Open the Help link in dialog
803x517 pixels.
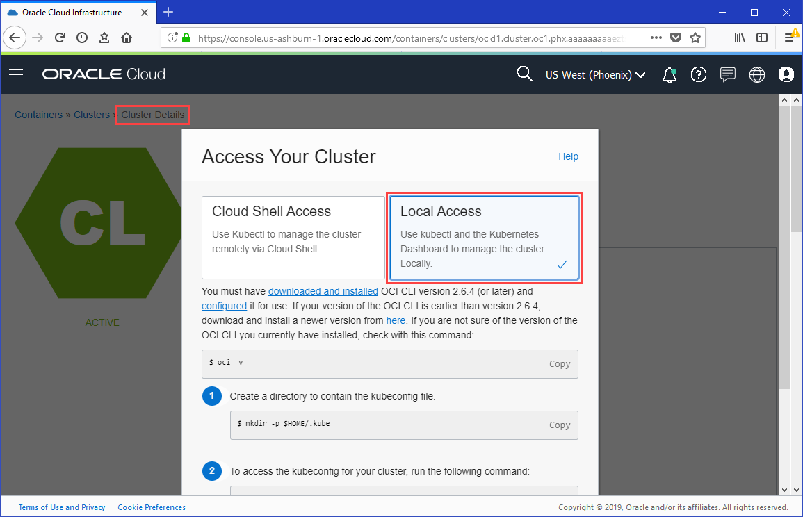click(569, 156)
